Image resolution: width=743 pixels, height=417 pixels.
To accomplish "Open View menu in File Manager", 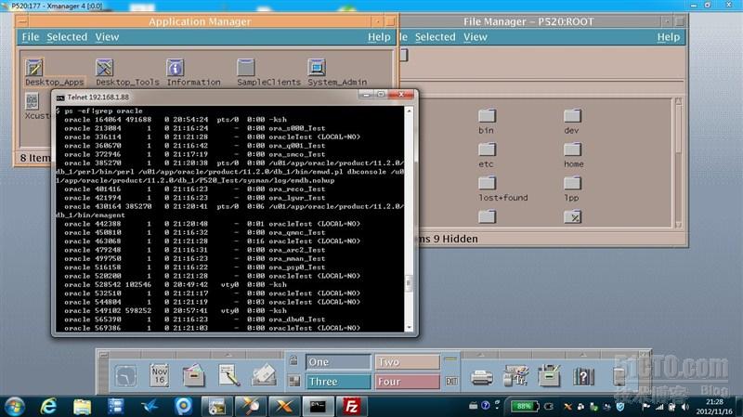I will click(476, 37).
